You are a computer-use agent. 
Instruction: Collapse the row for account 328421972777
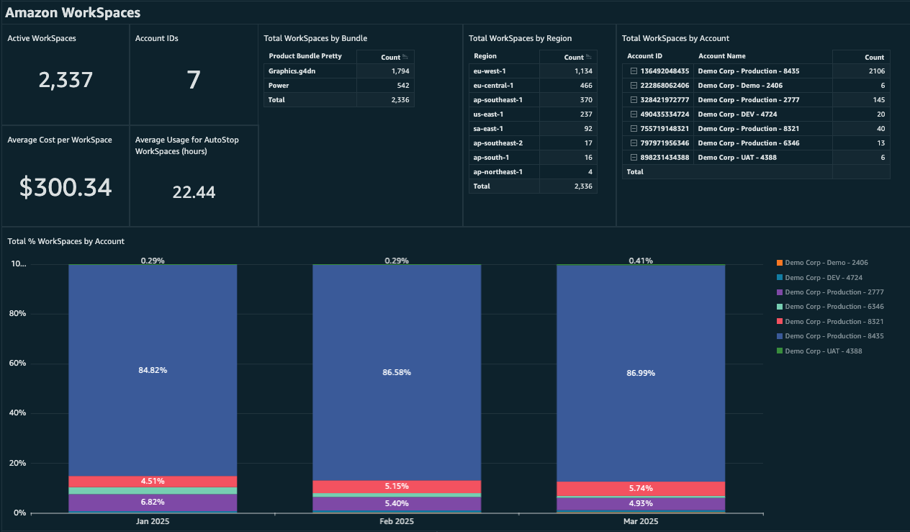tap(634, 99)
